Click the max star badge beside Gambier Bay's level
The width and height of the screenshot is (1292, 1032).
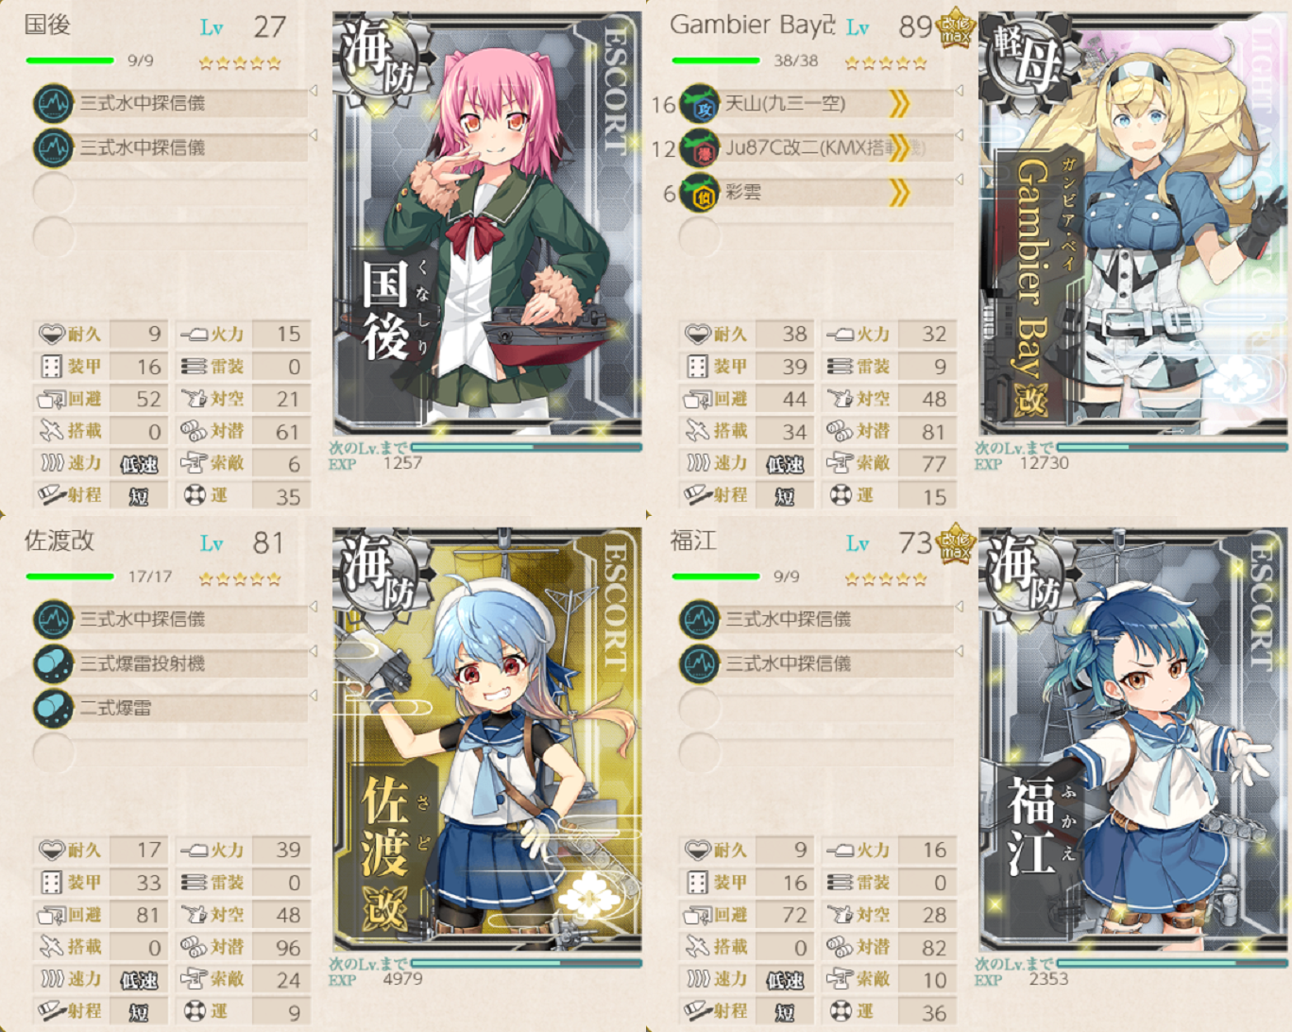(x=955, y=29)
